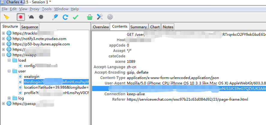The image size is (266, 125).
Task: Select the Connection keep-alive row
Action: point(179,94)
